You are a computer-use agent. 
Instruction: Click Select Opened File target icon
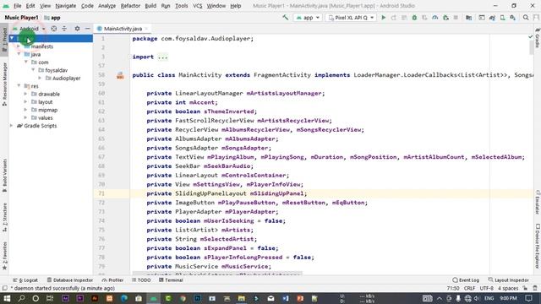coord(54,29)
